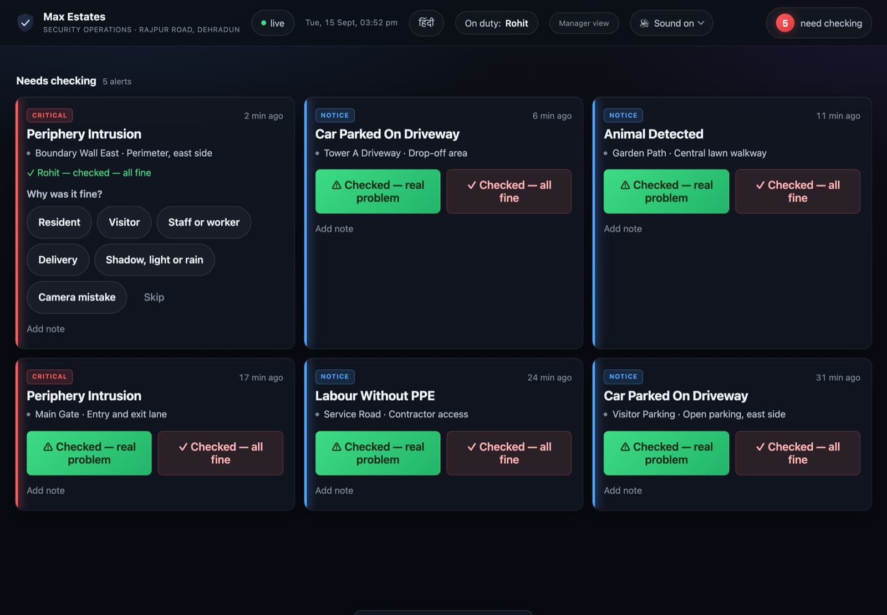Click CRITICAL tag on Boundary Wall East alert

(x=49, y=115)
